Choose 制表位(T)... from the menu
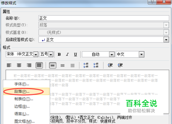The image size is (172, 124). tap(26, 99)
